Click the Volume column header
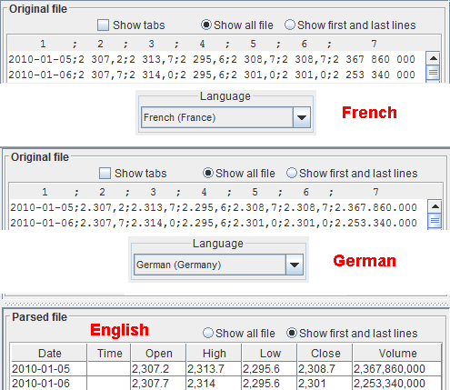The width and height of the screenshot is (450, 390). point(397,353)
